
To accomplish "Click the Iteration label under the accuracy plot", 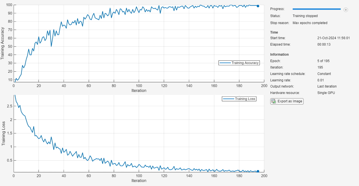I will [x=139, y=91].
